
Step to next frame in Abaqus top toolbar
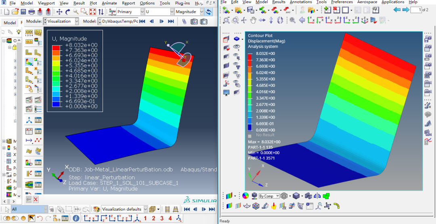point(161,21)
